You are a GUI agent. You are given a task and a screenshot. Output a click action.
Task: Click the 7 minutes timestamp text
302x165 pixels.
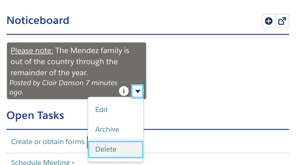click(101, 83)
